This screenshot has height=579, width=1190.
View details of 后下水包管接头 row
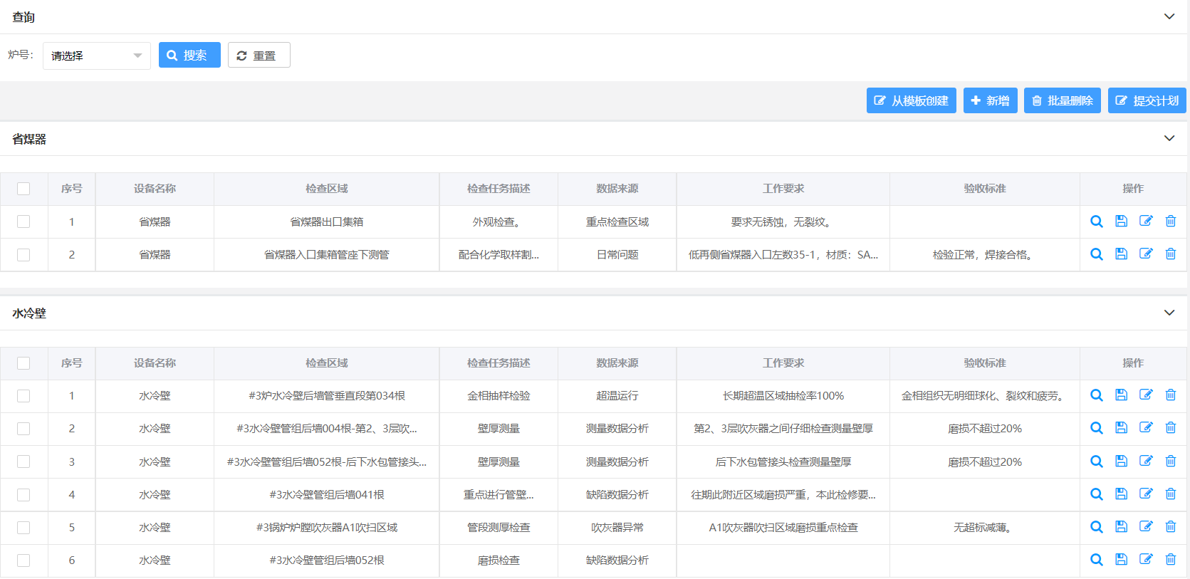1097,461
